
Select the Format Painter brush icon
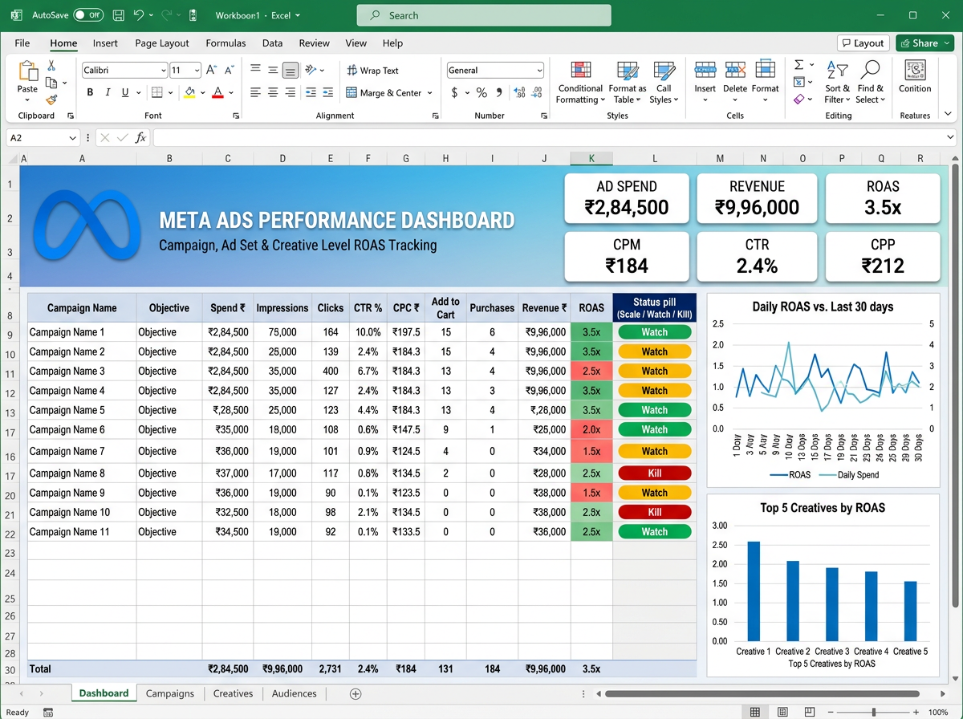(51, 100)
